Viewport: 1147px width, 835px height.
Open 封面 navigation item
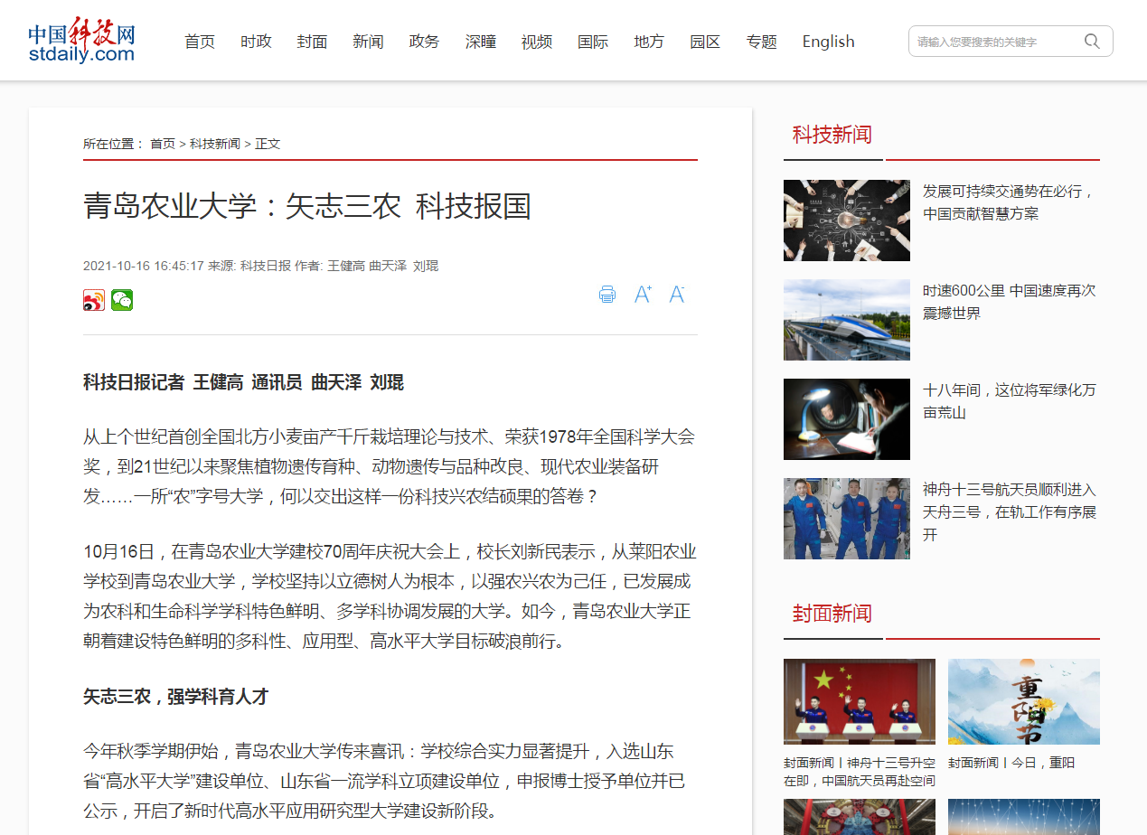[312, 42]
